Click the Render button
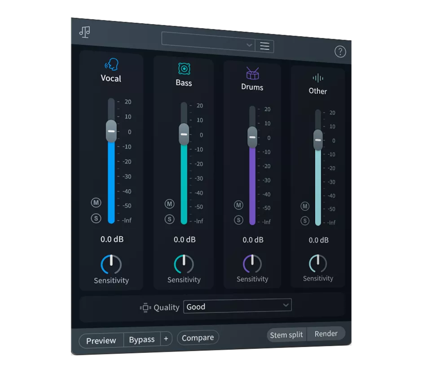 click(326, 333)
